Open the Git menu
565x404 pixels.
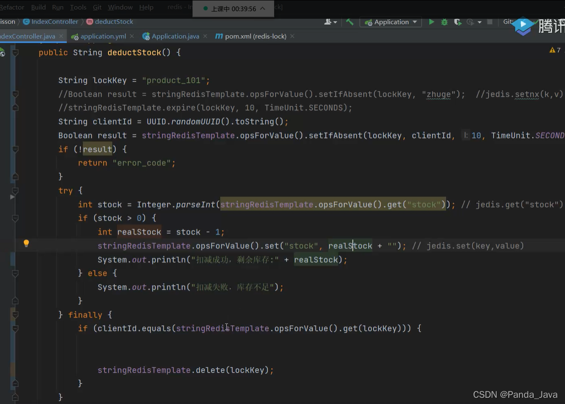point(97,7)
